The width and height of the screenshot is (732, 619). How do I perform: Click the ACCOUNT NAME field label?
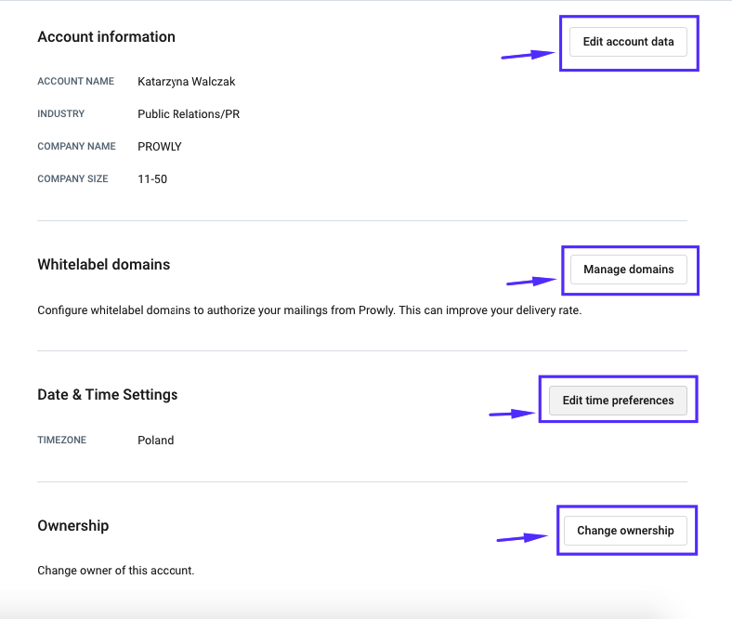(75, 81)
